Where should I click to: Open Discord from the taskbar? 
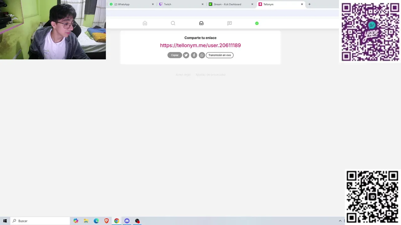click(x=127, y=221)
